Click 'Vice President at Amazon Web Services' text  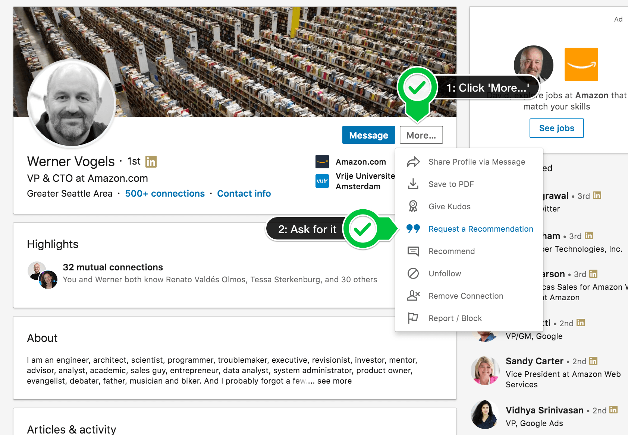click(x=563, y=380)
